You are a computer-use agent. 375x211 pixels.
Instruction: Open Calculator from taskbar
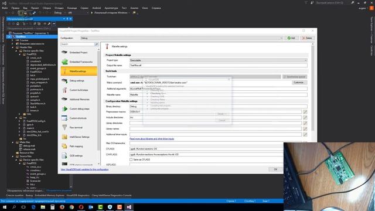52,207
